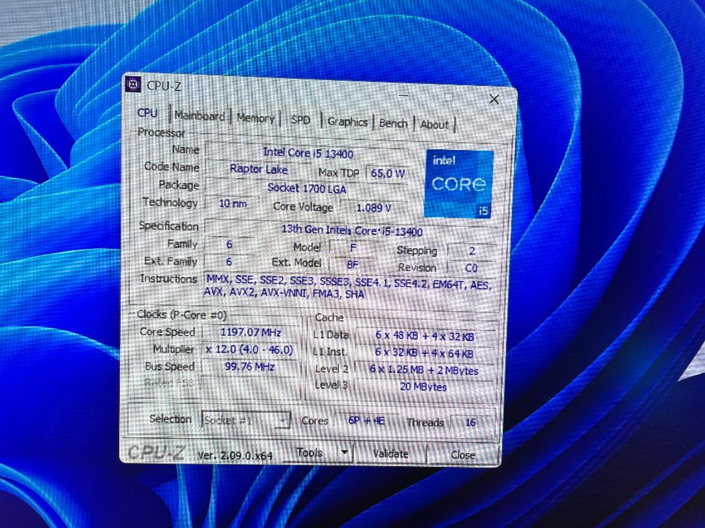Viewport: 705px width, 528px height.
Task: Click the L1 Inst. cache value
Action: [425, 353]
